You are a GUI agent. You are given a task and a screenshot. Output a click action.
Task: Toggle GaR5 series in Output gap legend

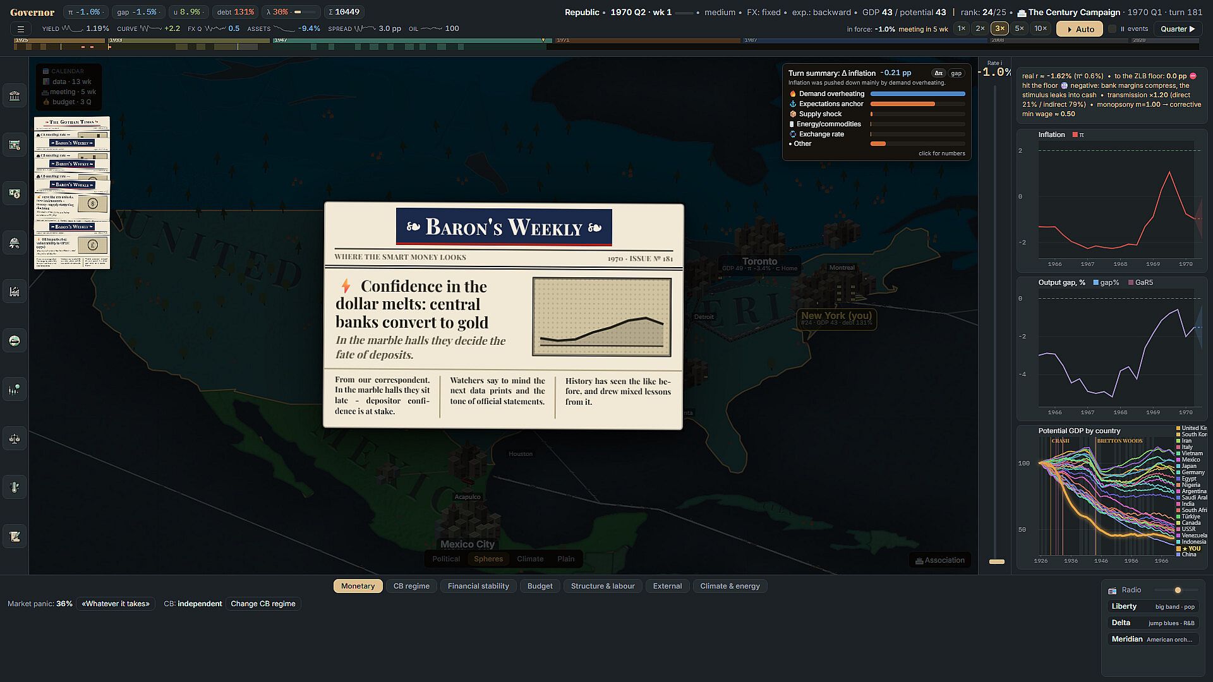point(1141,283)
